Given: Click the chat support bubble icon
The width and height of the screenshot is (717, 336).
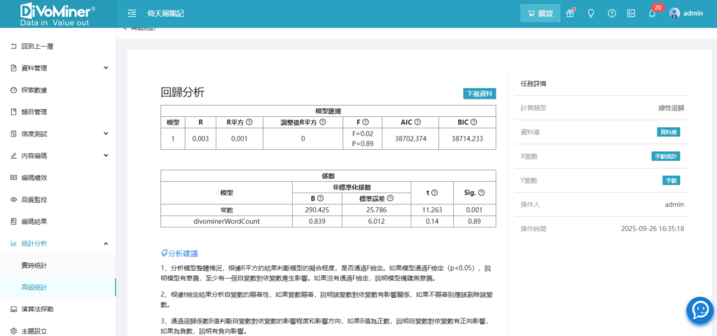Looking at the screenshot, I should pos(699,309).
